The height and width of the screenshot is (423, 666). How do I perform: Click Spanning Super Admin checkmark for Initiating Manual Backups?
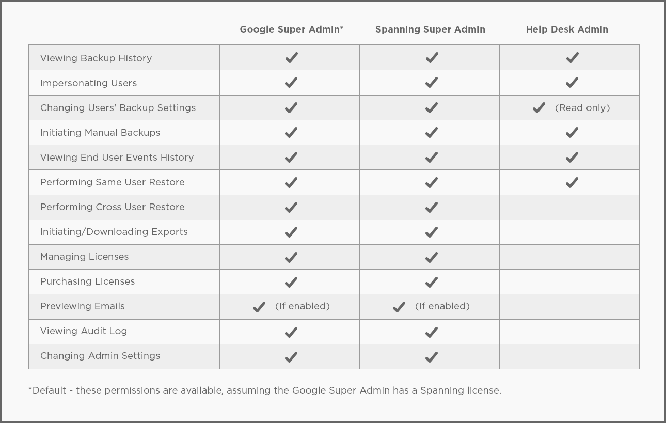[432, 132]
